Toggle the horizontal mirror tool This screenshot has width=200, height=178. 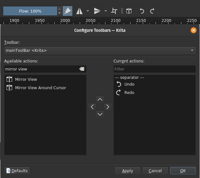(x=79, y=11)
